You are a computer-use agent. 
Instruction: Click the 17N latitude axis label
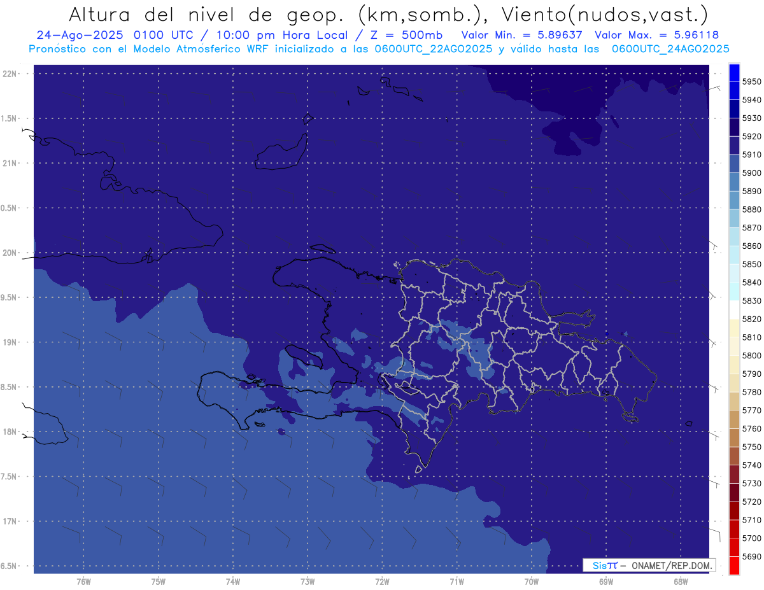point(10,521)
